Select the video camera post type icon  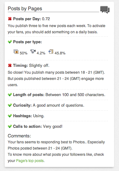(x=33, y=51)
